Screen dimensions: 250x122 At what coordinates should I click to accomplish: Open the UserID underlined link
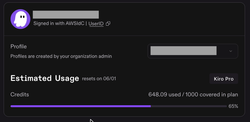pos(96,24)
